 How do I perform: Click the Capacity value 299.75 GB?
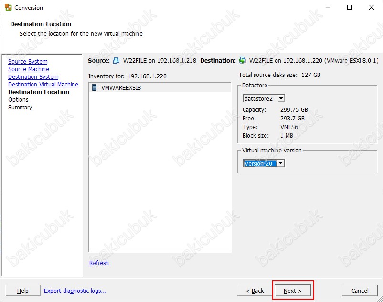pos(294,110)
